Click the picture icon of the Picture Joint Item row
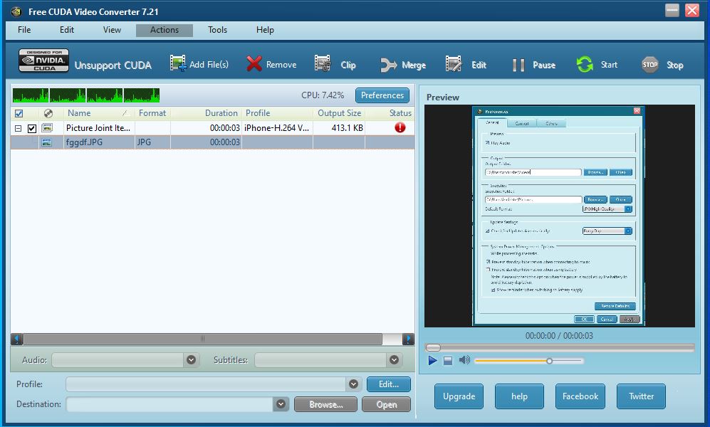 tap(47, 128)
